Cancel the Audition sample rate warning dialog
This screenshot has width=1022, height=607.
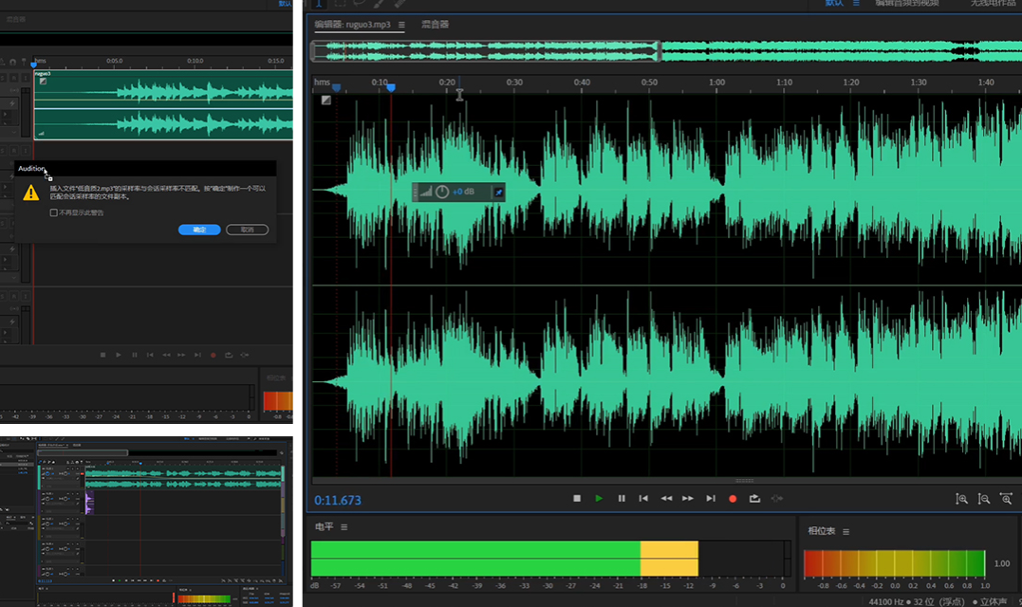coord(248,230)
